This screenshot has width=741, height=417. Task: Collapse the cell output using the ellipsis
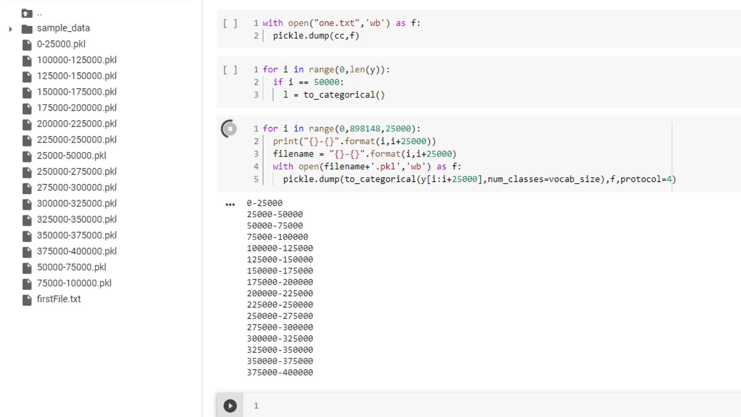(x=230, y=203)
